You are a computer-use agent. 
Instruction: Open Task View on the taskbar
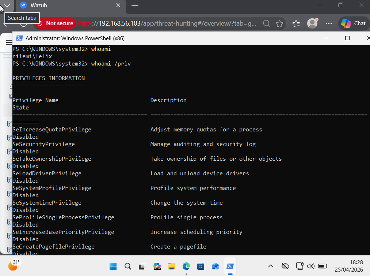142,266
